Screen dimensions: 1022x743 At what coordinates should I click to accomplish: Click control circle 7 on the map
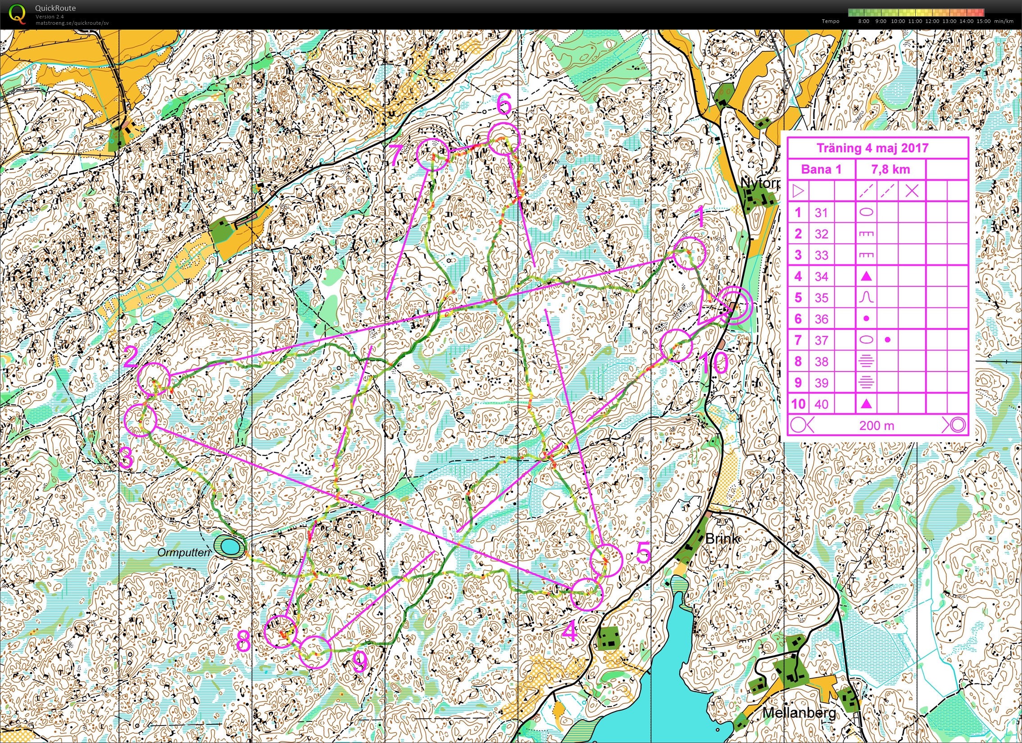pos(432,154)
